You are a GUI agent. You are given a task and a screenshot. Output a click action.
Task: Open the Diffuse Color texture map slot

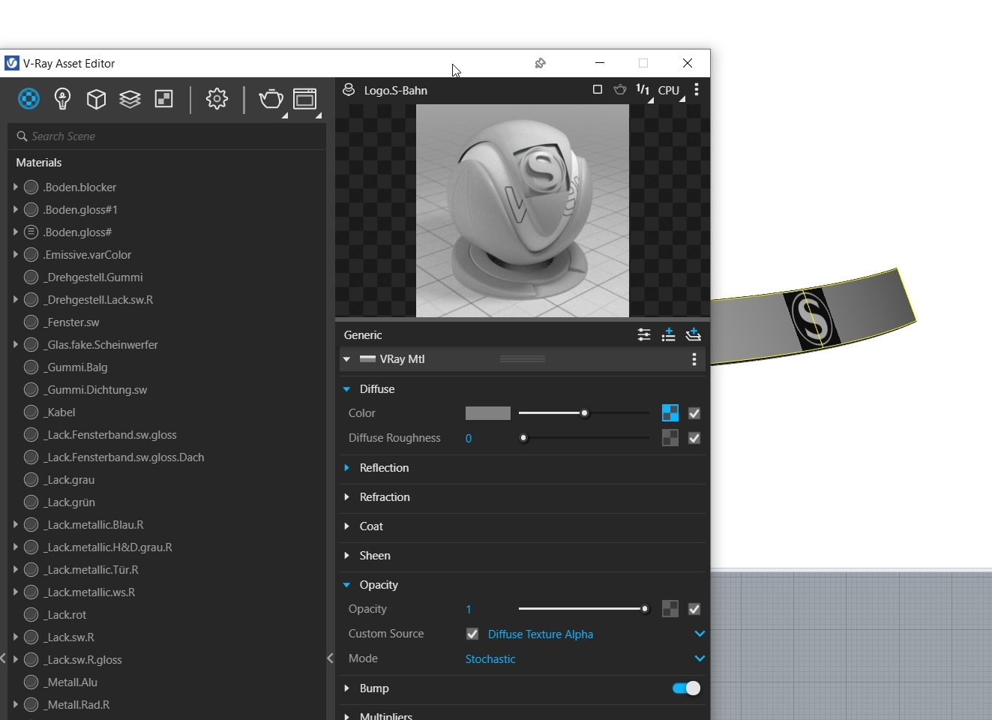pos(670,413)
